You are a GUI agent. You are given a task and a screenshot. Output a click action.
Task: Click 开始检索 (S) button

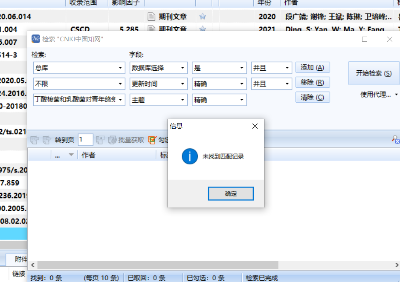pyautogui.click(x=374, y=73)
